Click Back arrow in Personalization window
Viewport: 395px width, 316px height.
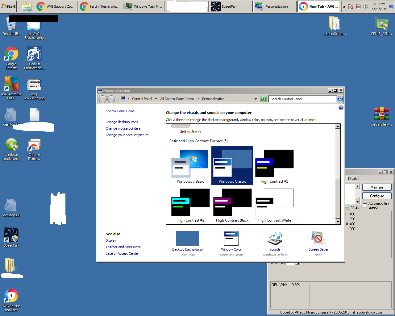pos(103,99)
